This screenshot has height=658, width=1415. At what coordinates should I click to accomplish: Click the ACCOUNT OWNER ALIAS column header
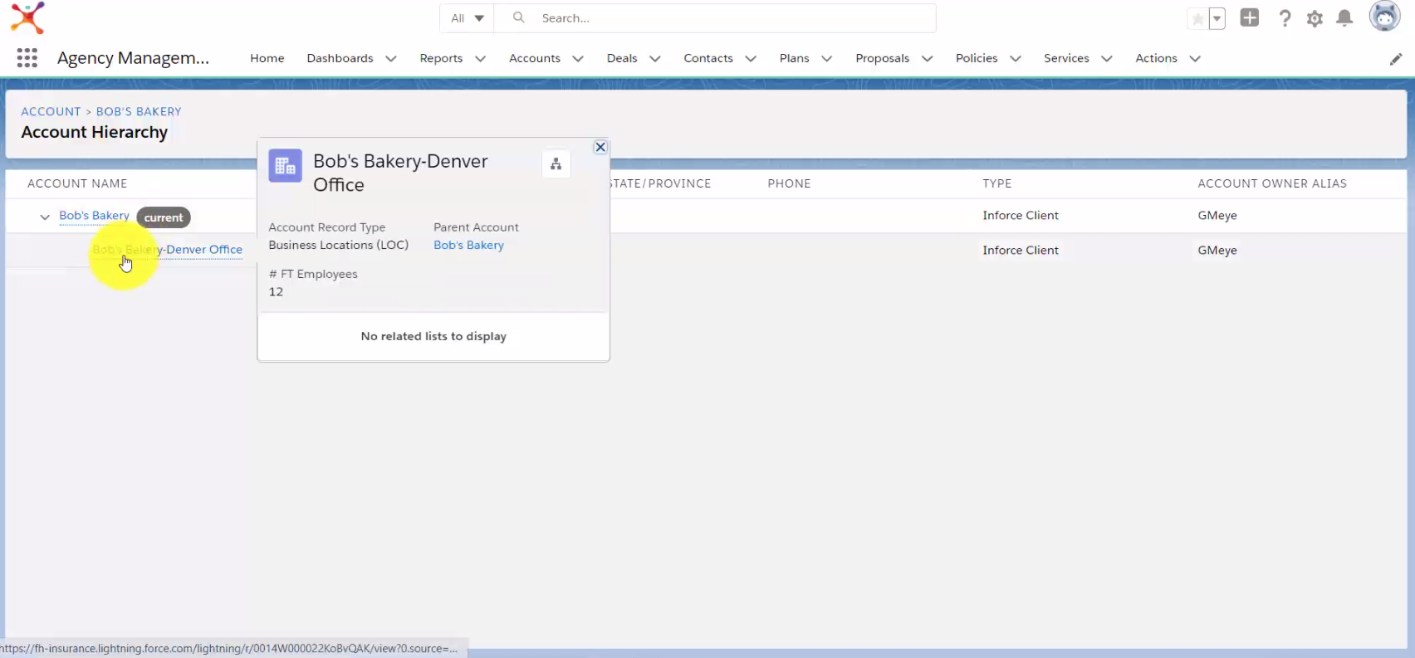tap(1272, 183)
